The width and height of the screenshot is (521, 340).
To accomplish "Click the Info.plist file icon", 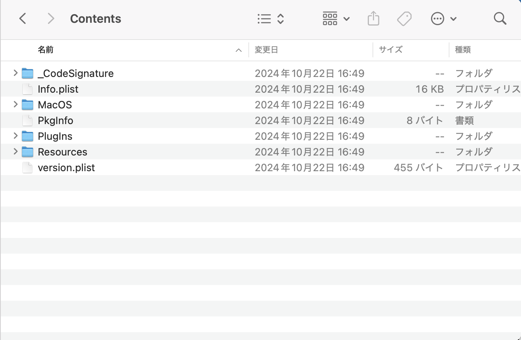I will (28, 89).
